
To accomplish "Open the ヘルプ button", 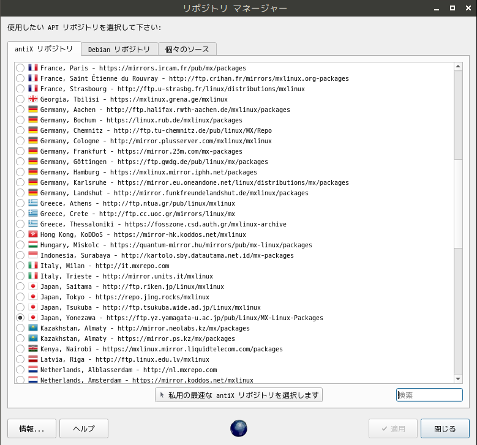I will [x=84, y=428].
